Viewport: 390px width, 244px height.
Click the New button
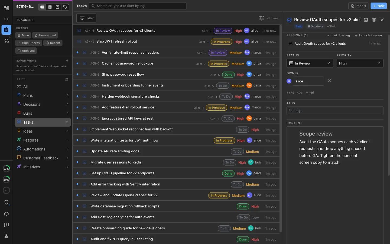coord(379,6)
